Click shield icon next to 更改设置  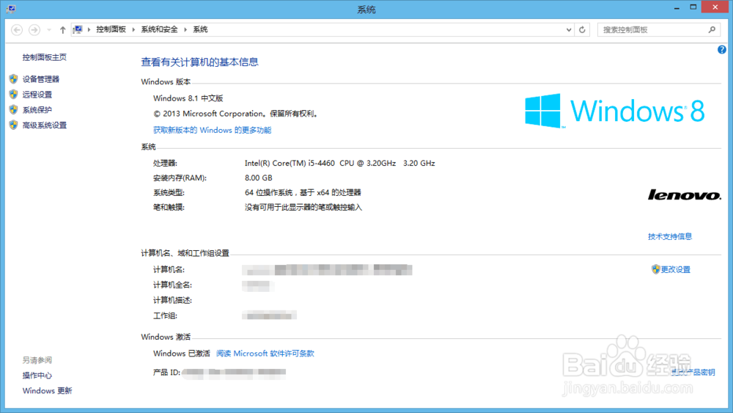tap(655, 269)
